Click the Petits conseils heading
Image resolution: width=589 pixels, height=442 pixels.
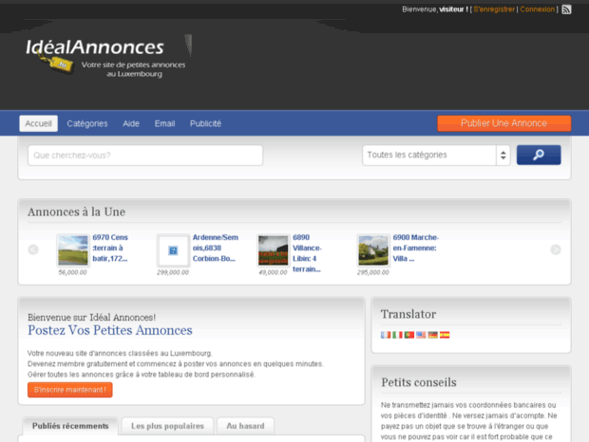click(419, 382)
